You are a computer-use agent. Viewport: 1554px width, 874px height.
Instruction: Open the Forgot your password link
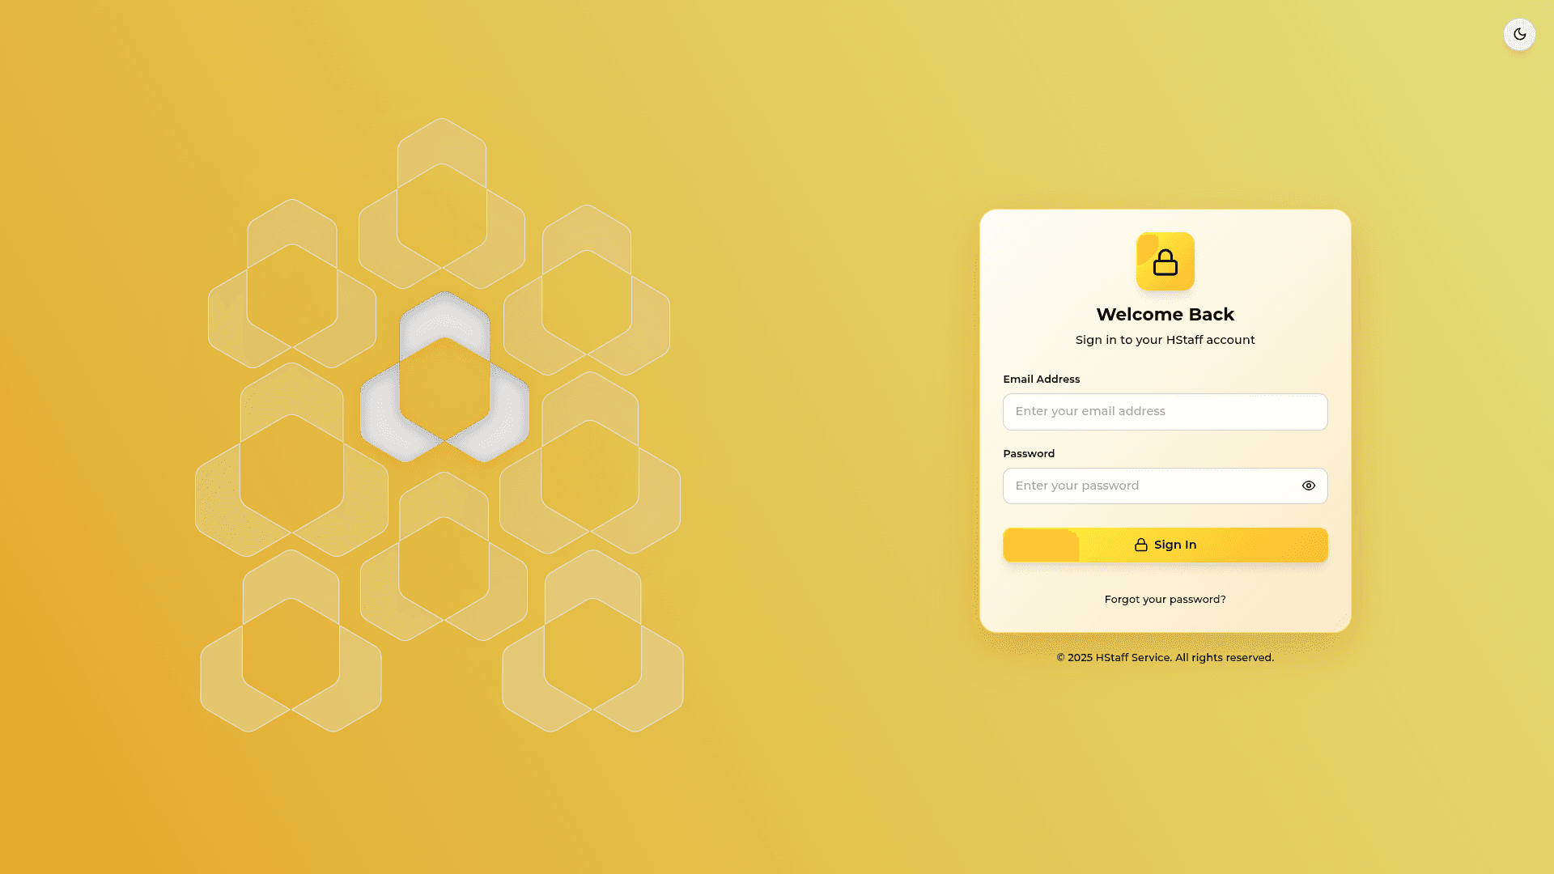[x=1165, y=600]
